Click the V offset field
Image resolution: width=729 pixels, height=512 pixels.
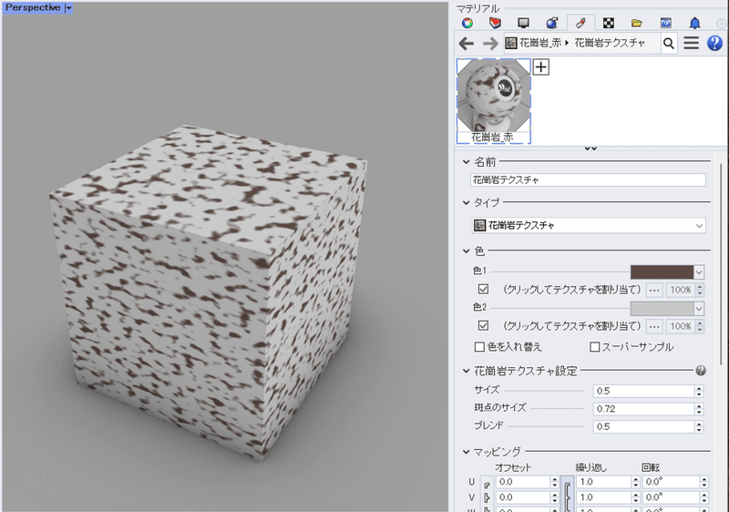pos(522,497)
